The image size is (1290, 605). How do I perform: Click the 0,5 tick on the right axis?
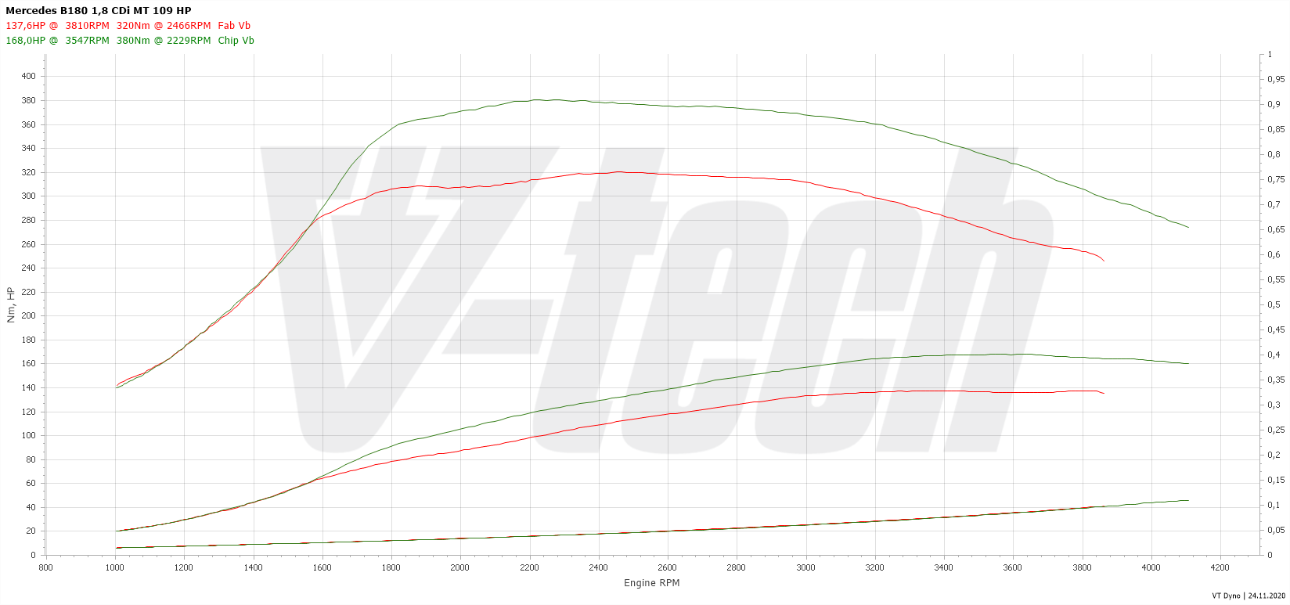(1274, 304)
